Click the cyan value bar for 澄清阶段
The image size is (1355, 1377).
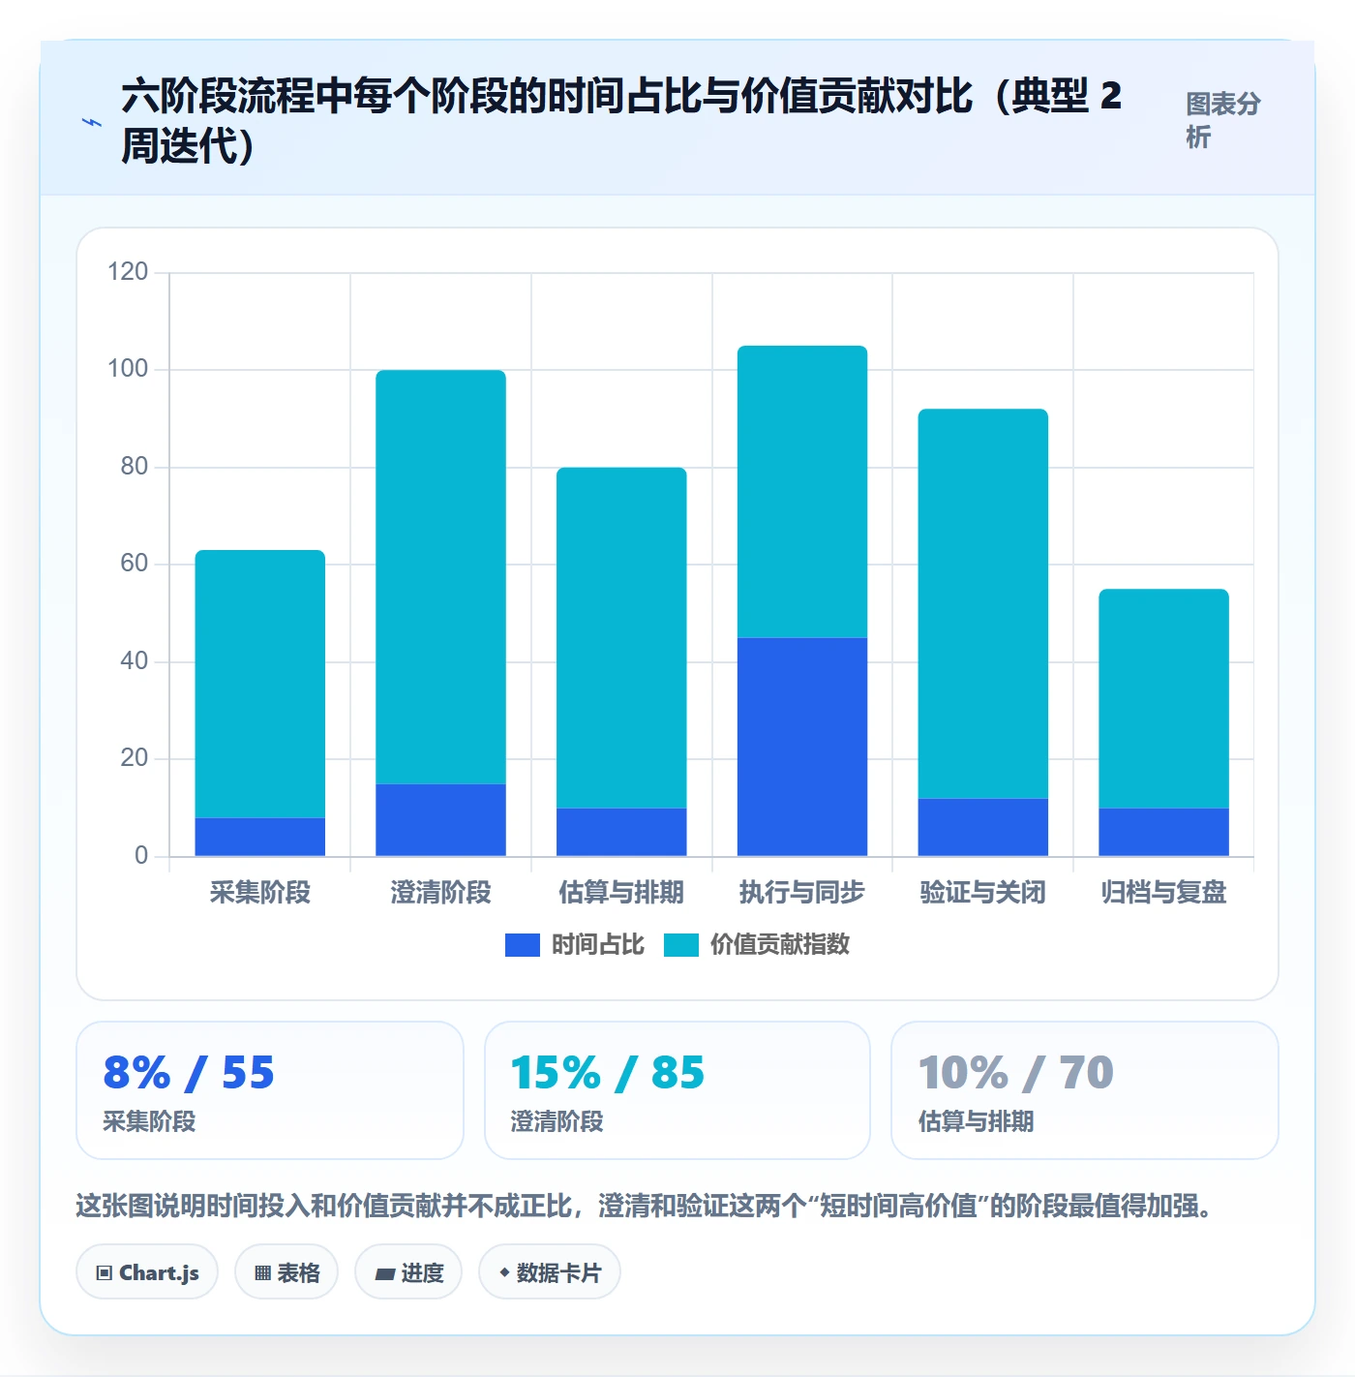point(440,577)
